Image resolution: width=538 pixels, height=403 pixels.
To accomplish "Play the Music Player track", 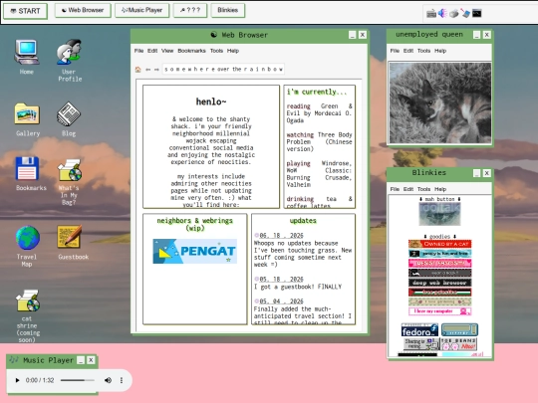I will click(17, 380).
